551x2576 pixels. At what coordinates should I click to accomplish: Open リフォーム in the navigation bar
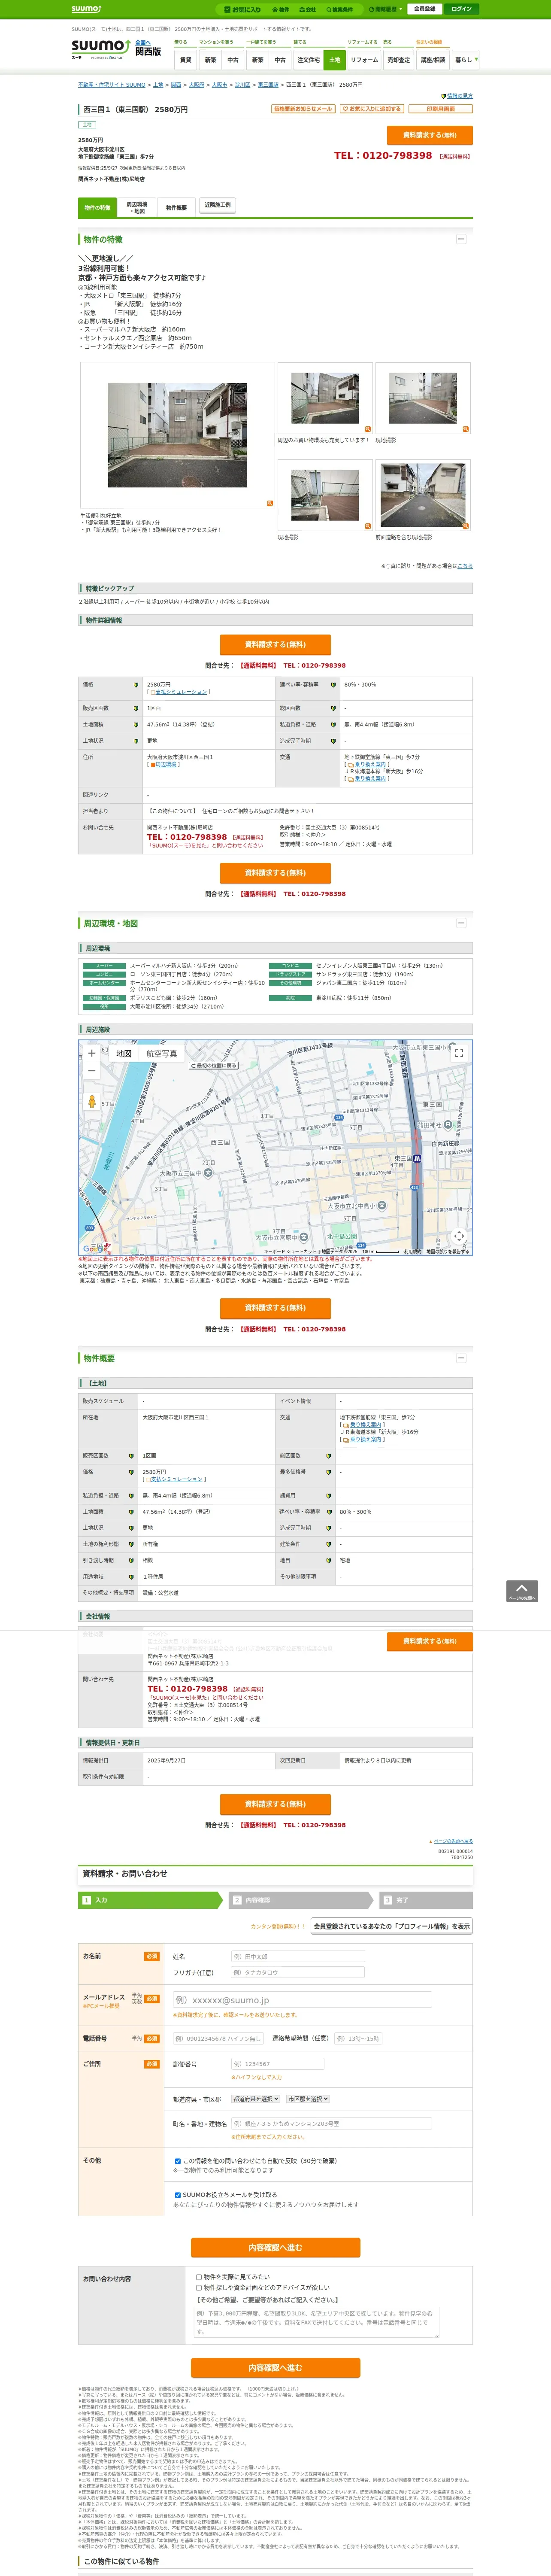tap(364, 60)
